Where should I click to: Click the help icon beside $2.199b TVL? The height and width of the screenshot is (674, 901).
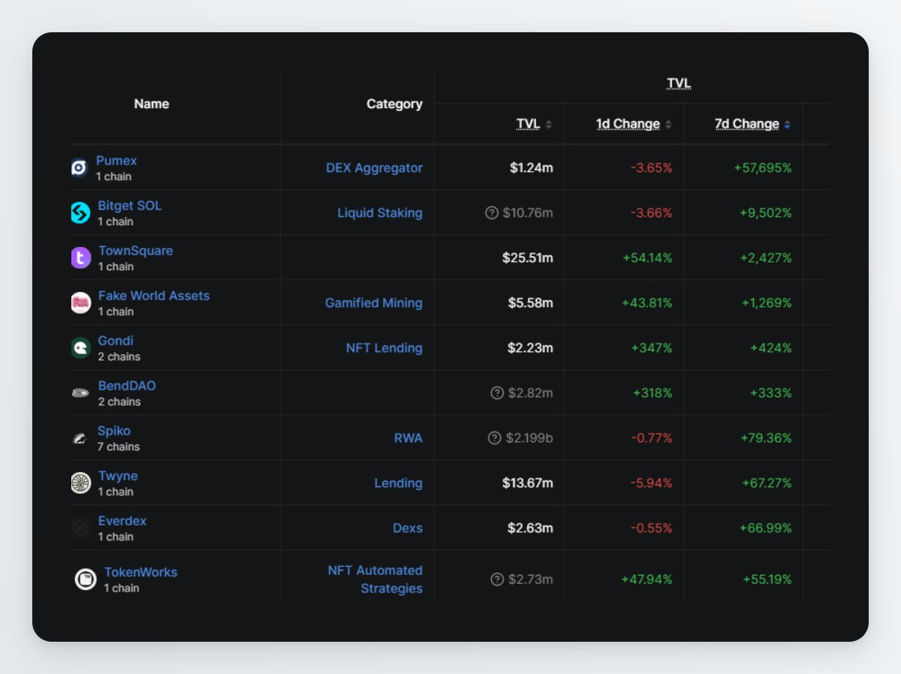(494, 438)
